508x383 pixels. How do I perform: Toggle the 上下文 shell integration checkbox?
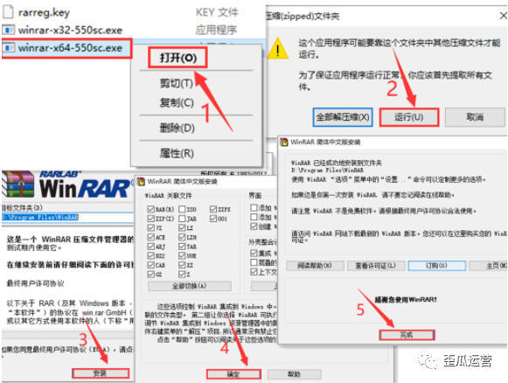pos(254,272)
